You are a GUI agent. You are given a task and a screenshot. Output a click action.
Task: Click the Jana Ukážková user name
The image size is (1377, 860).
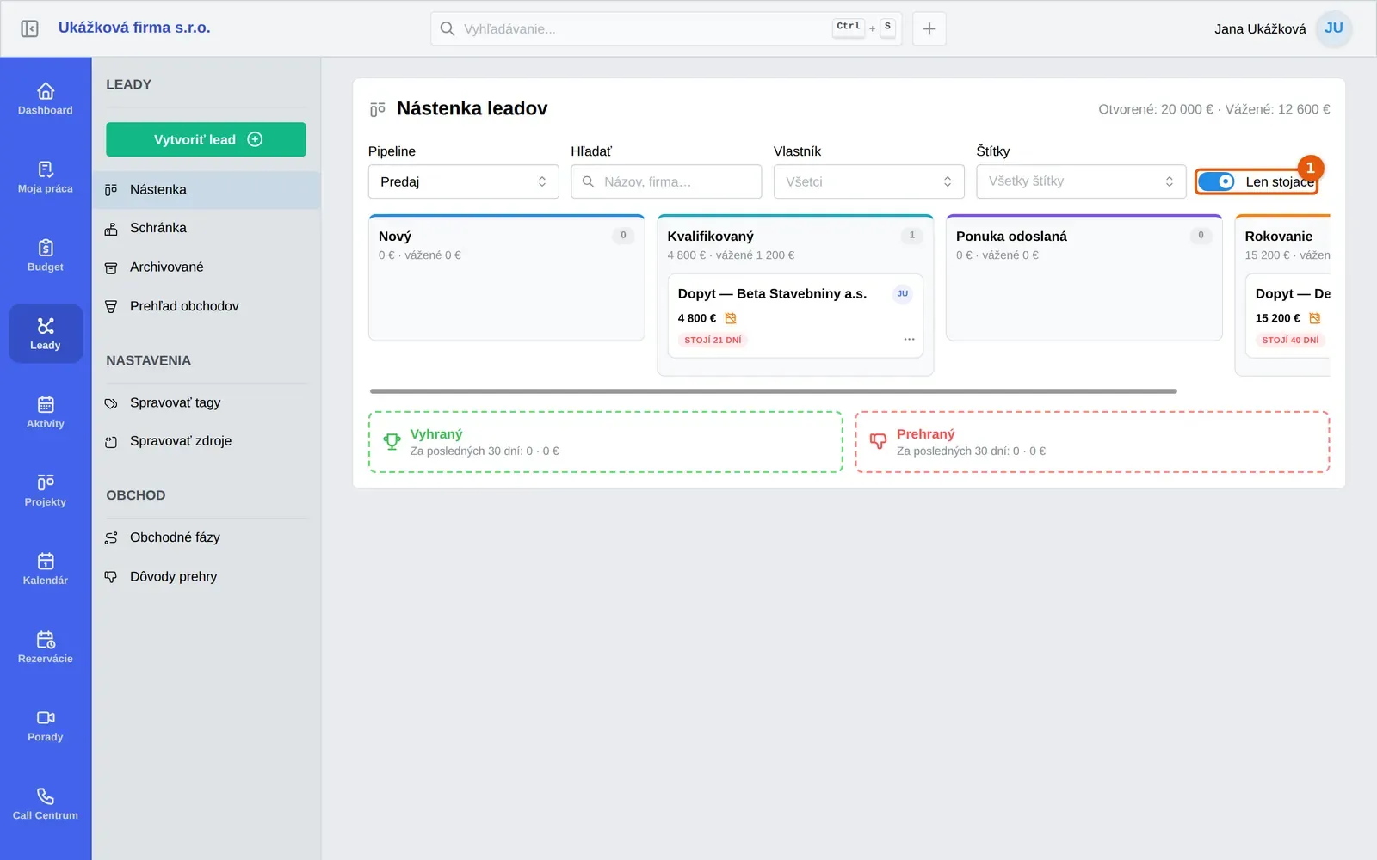click(x=1260, y=28)
